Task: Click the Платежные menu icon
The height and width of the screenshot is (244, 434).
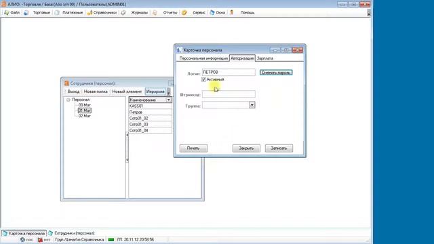Action: pyautogui.click(x=57, y=13)
